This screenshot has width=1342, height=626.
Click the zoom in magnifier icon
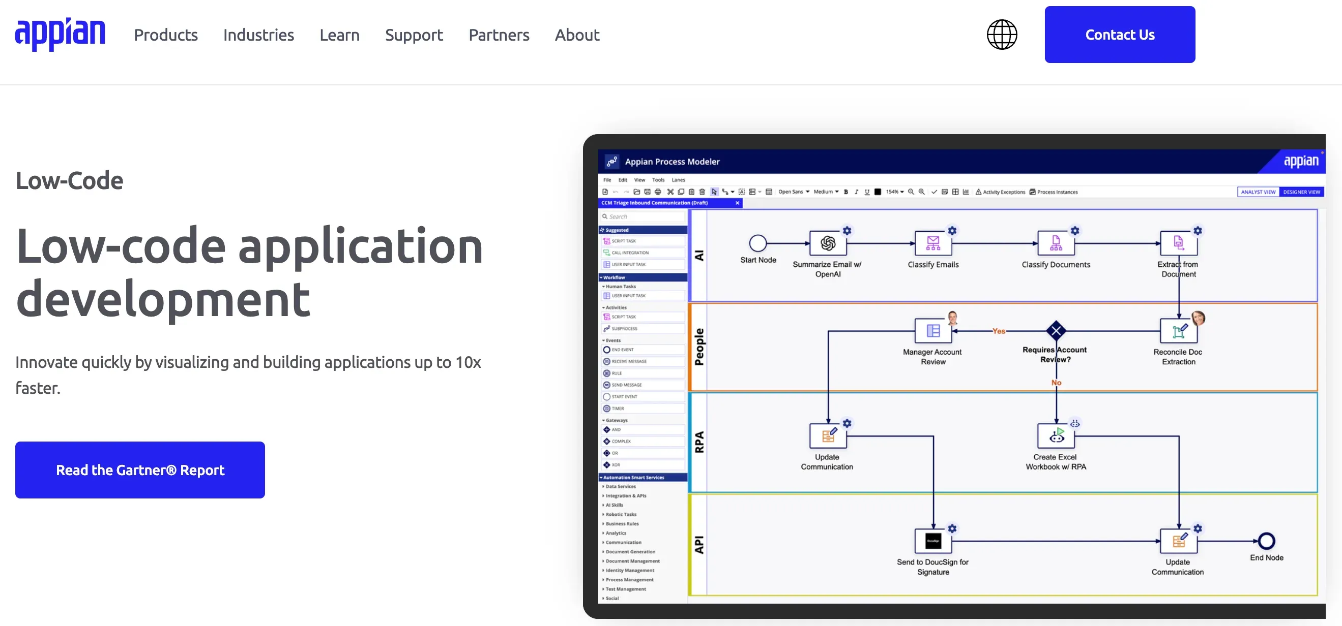pyautogui.click(x=922, y=192)
